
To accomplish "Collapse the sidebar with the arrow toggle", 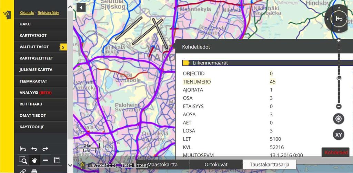I will (81, 8).
